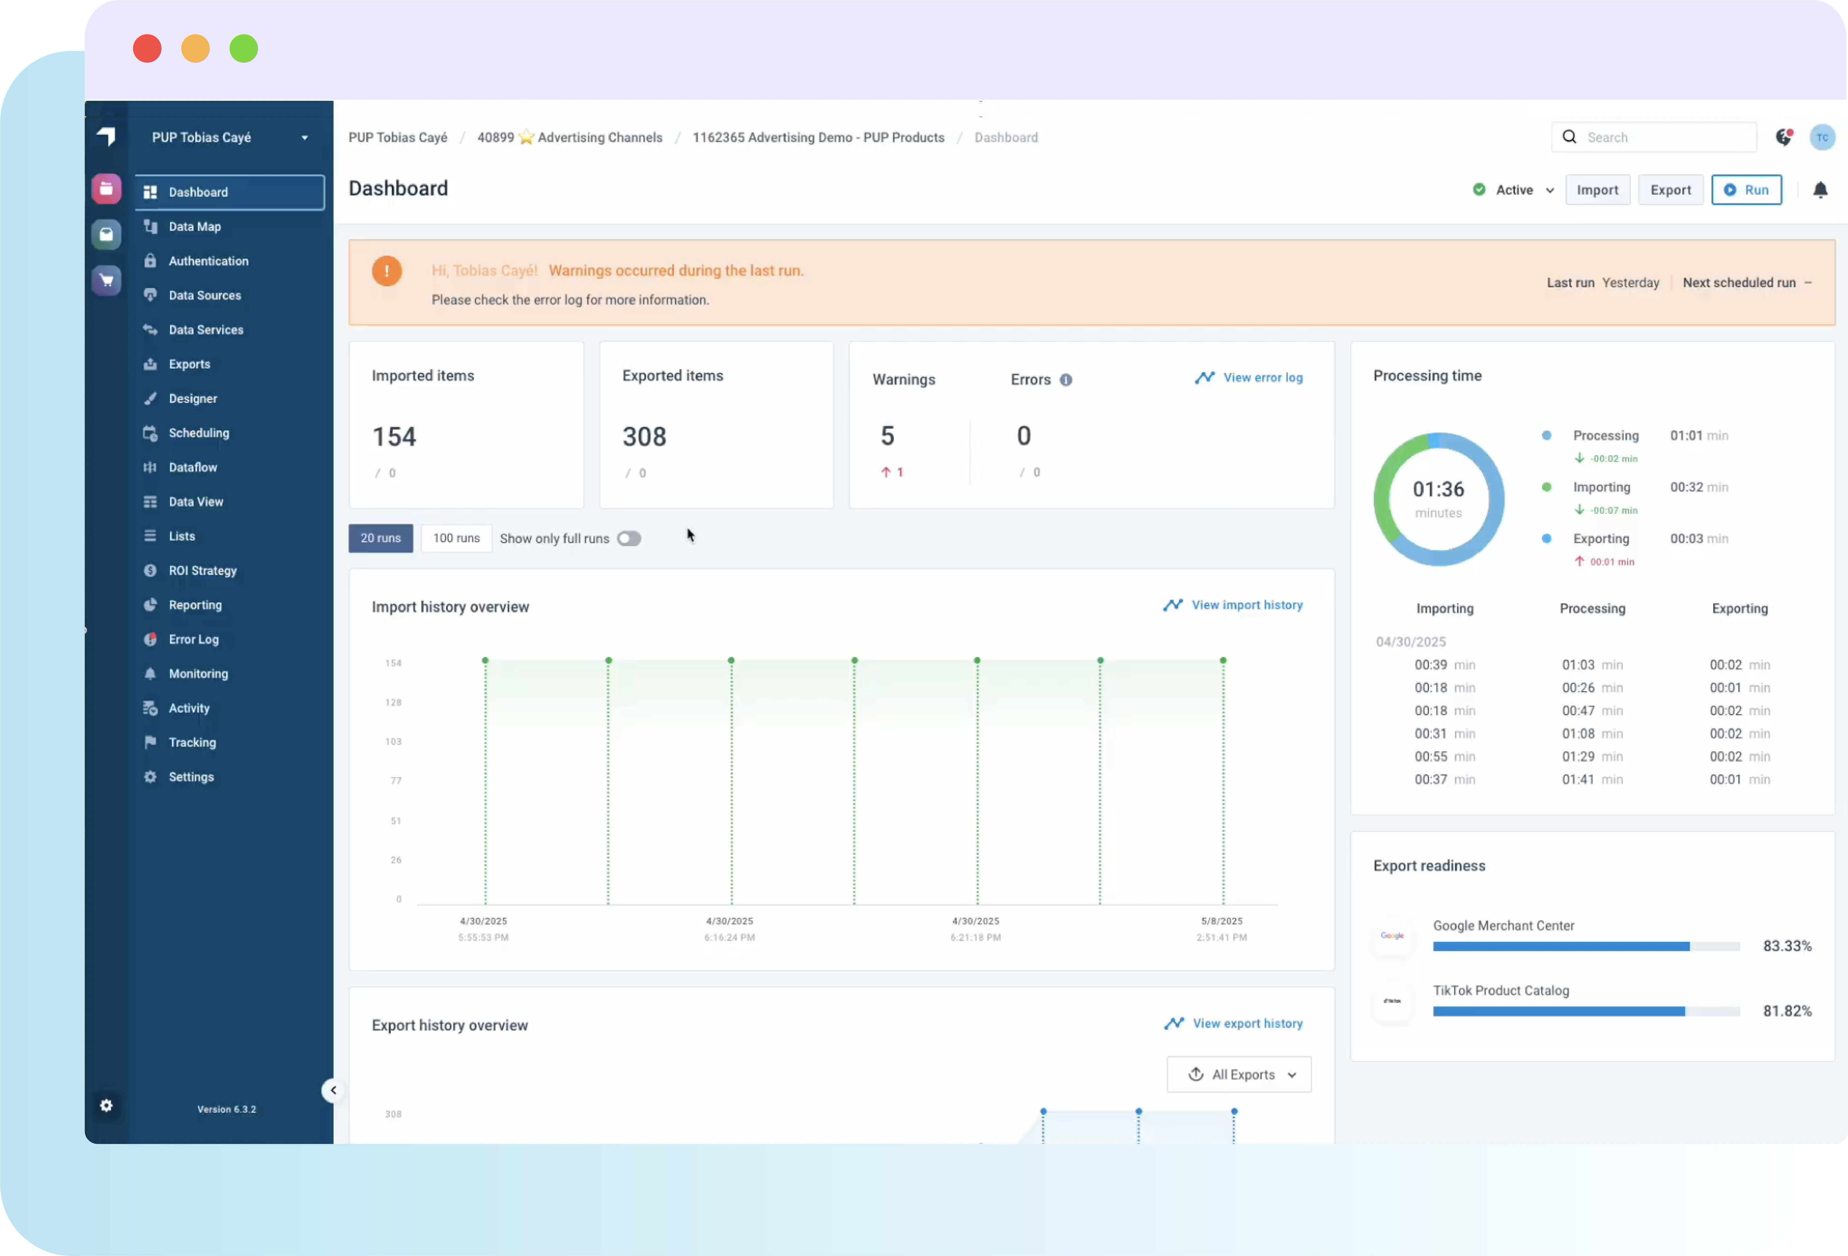The height and width of the screenshot is (1256, 1848).
Task: Select the shopping cart workspace icon
Action: 107,280
